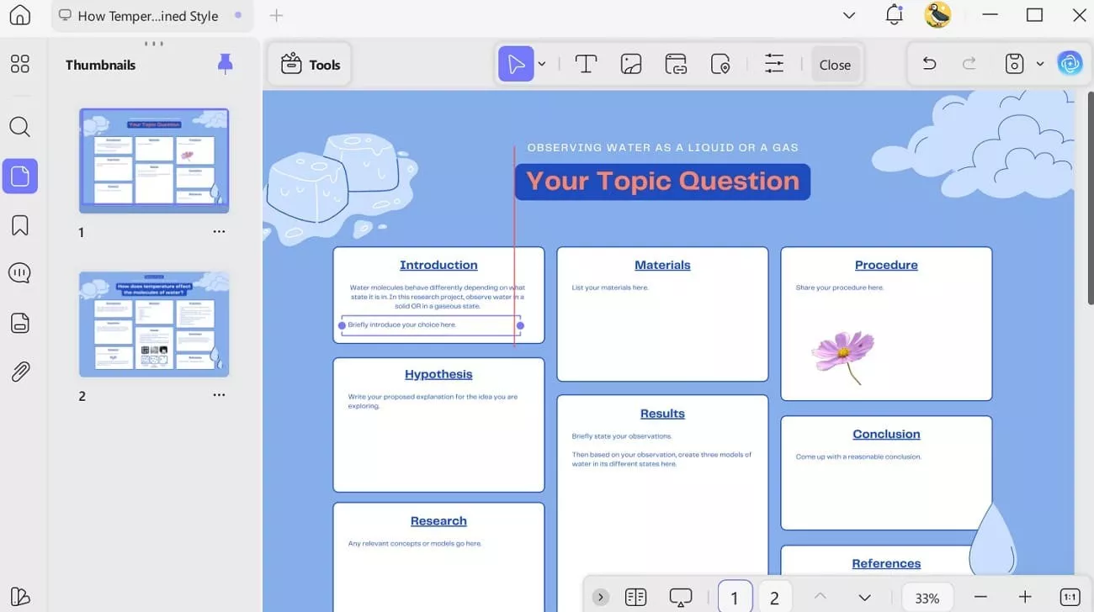
Task: Open the Image insert tool
Action: [630, 63]
